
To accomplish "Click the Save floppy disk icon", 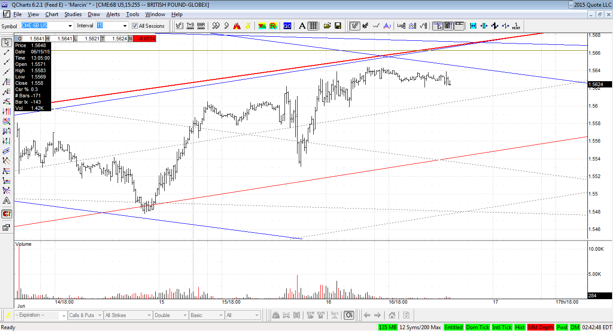I will [x=338, y=26].
